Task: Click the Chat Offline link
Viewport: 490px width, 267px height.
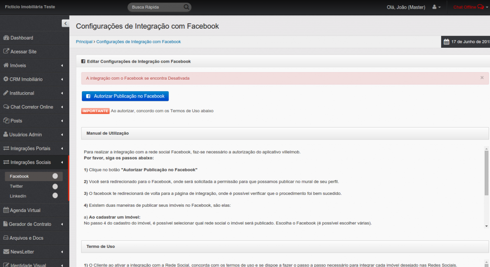Action: tap(464, 7)
